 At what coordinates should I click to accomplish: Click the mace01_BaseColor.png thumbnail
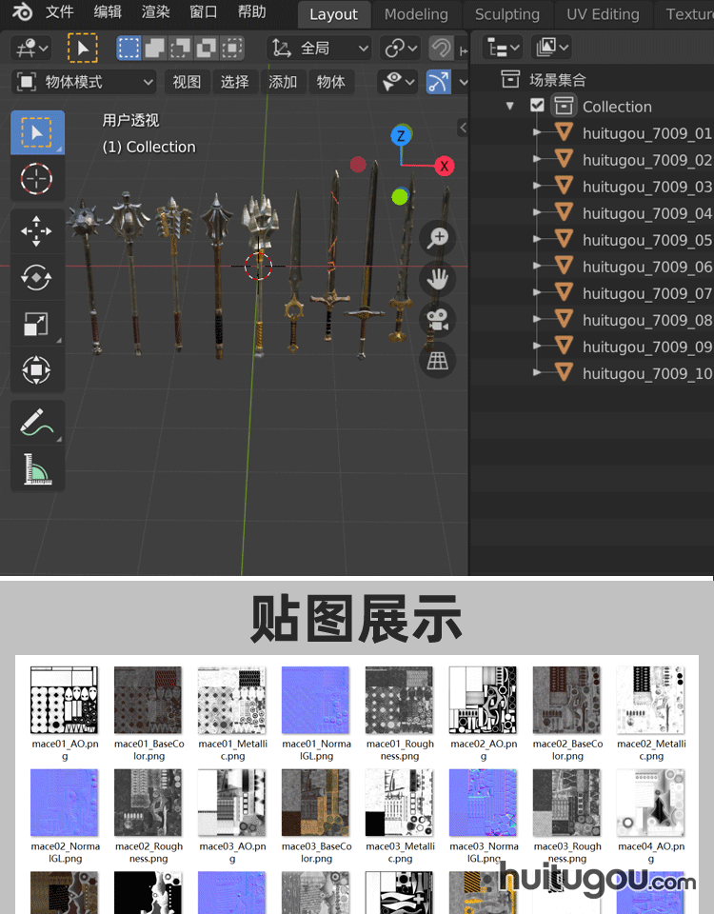pyautogui.click(x=149, y=700)
